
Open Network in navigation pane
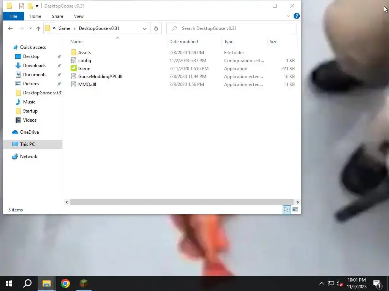(28, 156)
